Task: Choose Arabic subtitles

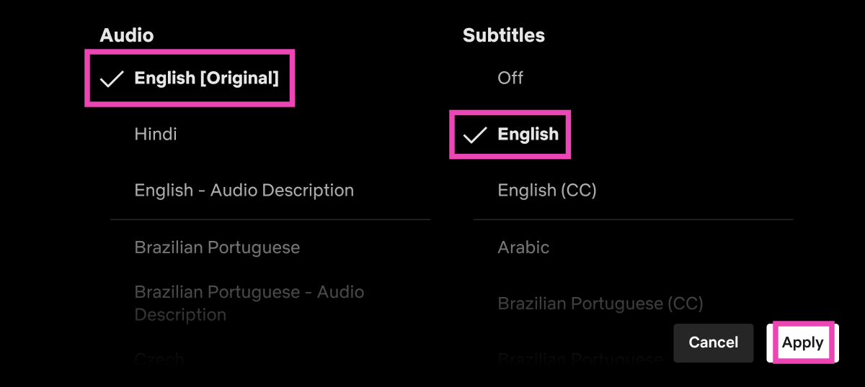Action: (523, 247)
